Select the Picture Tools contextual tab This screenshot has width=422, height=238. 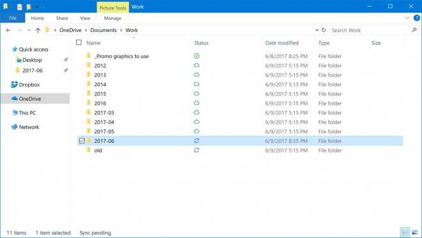pyautogui.click(x=113, y=8)
